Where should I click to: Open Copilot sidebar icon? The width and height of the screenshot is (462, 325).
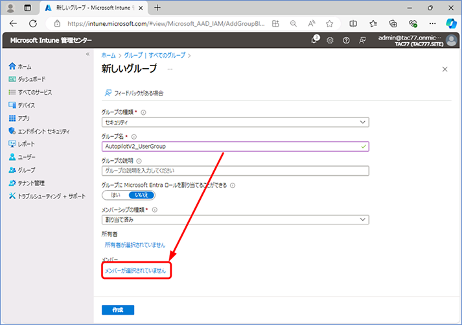[x=451, y=23]
